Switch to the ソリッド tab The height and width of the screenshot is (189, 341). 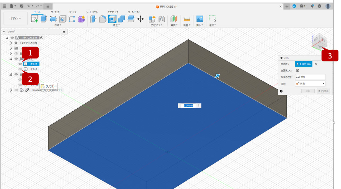37,12
